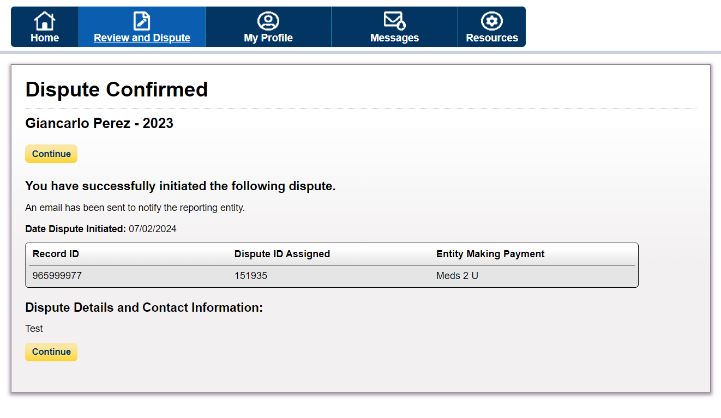Click the My Profile person icon
The height and width of the screenshot is (418, 721).
tap(268, 21)
